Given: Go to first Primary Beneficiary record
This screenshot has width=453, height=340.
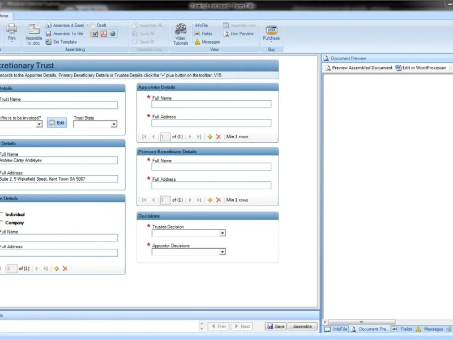Looking at the screenshot, I should (144, 200).
